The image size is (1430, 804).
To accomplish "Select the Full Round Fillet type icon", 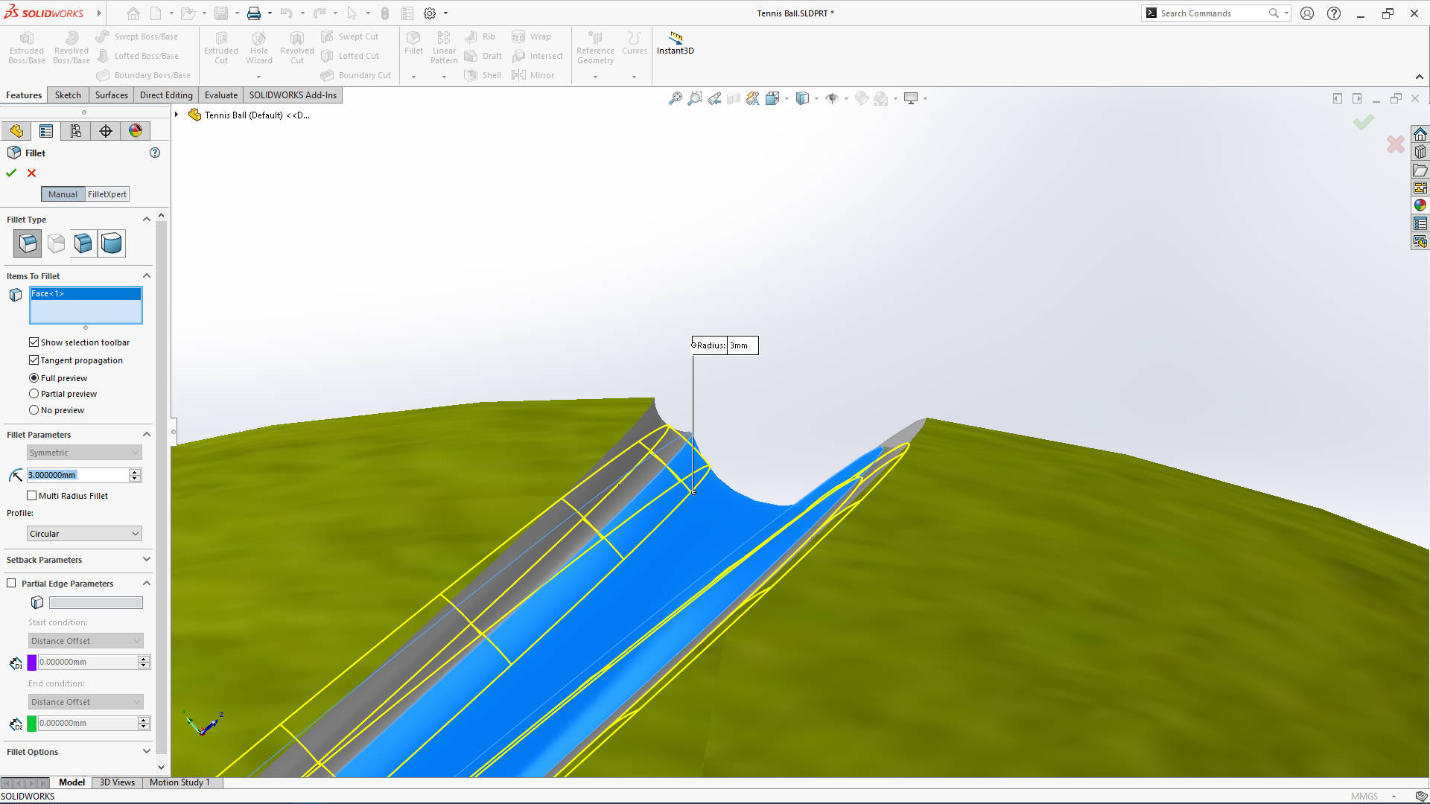I will (112, 243).
